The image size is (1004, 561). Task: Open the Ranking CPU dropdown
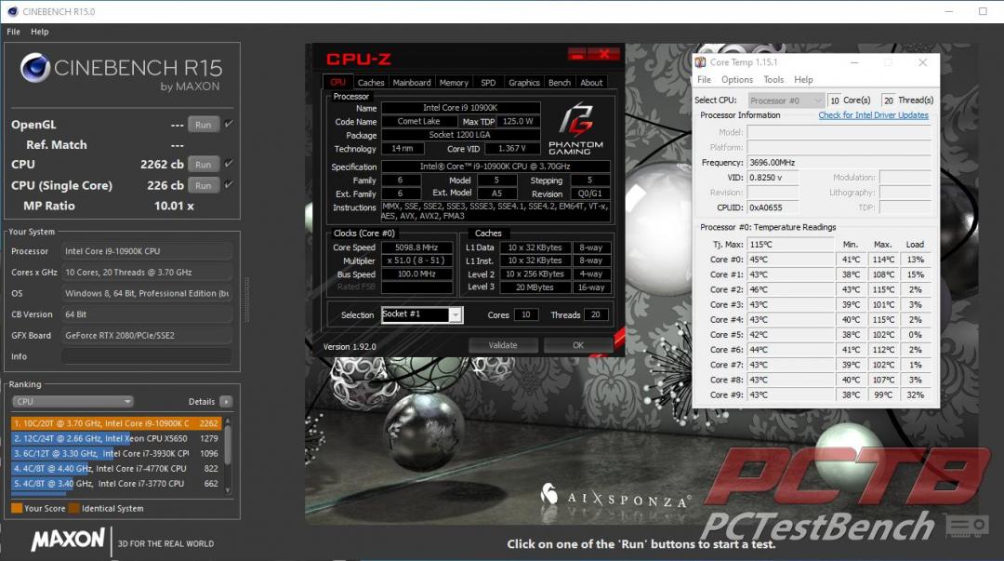73,402
